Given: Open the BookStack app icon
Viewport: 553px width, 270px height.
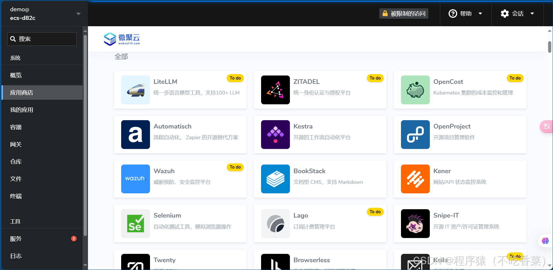Looking at the screenshot, I should [x=275, y=179].
